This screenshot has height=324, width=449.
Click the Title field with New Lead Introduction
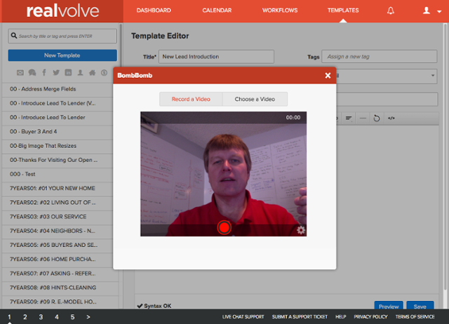[x=216, y=57]
